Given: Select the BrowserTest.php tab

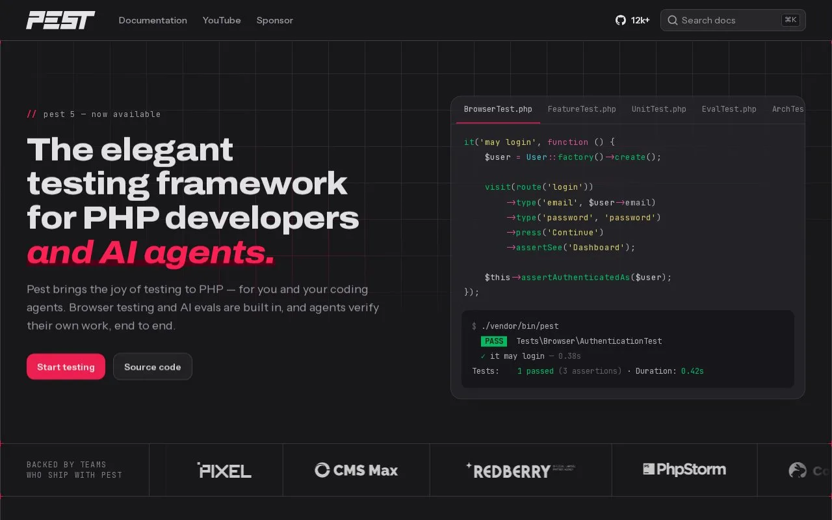Looking at the screenshot, I should (x=498, y=109).
